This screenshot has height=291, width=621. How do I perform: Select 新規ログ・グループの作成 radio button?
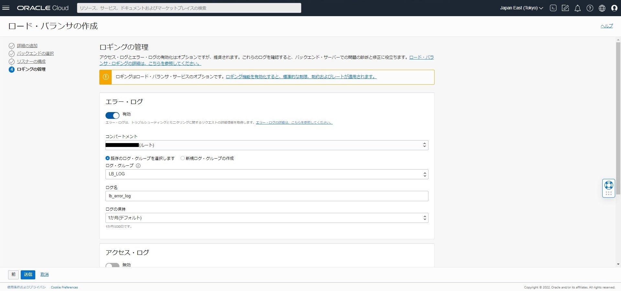(183, 158)
